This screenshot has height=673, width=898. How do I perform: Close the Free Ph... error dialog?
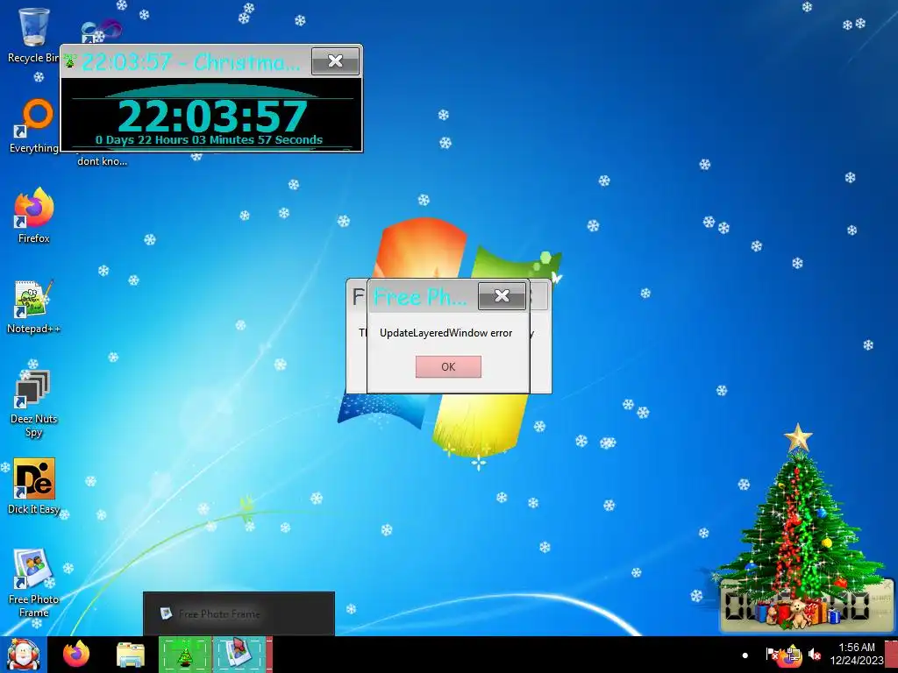pyautogui.click(x=502, y=296)
